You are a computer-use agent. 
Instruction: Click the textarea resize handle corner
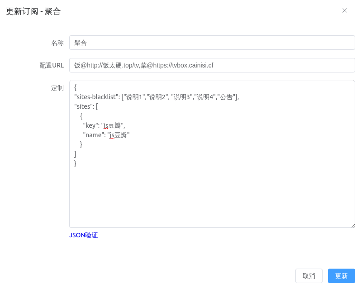click(x=353, y=226)
